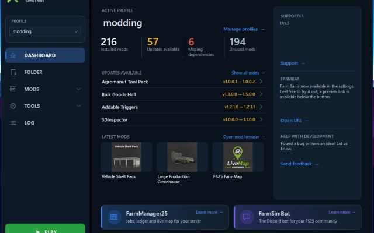Click the FarmSimBot card title

(x=274, y=214)
